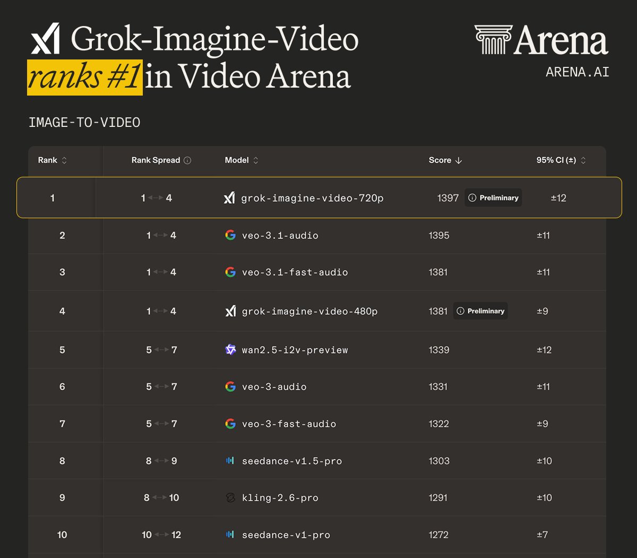Click the Kling logo beside kling-2.6-pro
637x558 pixels.
(230, 497)
